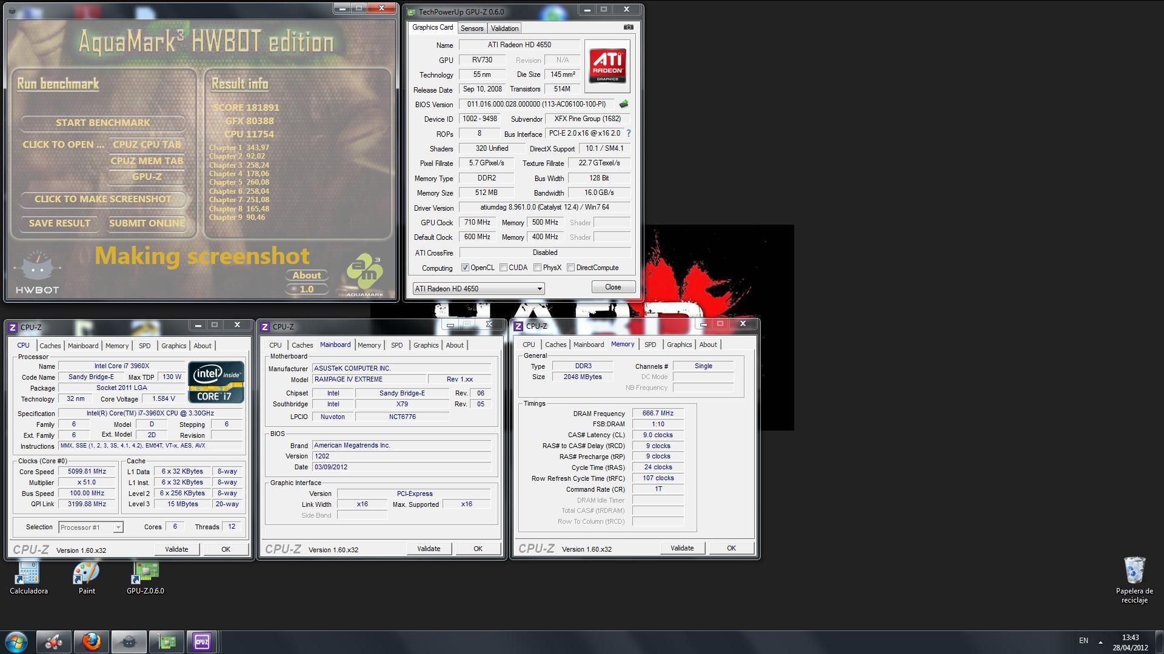The height and width of the screenshot is (654, 1164).
Task: Click the CPU-Z title icon in Mainboard window
Action: click(265, 326)
